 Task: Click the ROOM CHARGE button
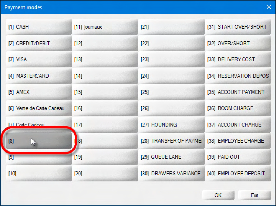coord(238,108)
